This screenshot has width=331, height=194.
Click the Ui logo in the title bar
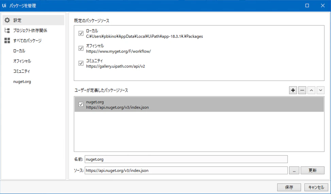click(4, 6)
